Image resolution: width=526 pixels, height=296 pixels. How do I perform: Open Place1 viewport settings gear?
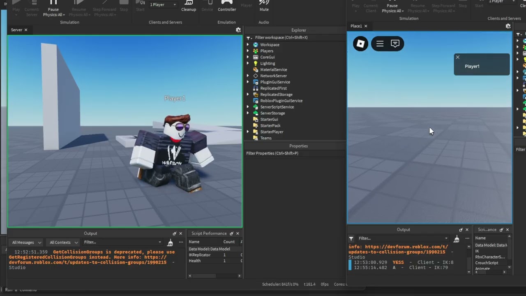[508, 26]
